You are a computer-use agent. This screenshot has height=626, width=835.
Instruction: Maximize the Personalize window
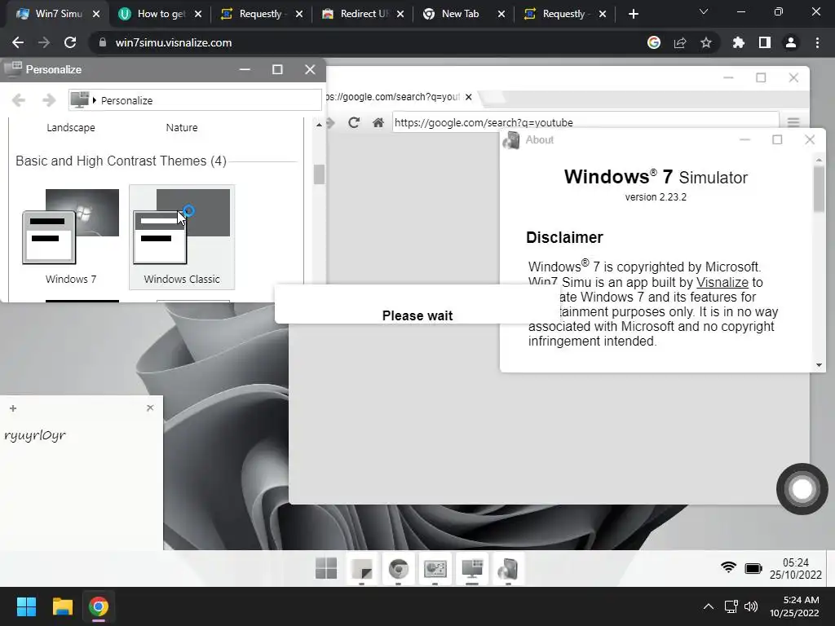pyautogui.click(x=277, y=70)
